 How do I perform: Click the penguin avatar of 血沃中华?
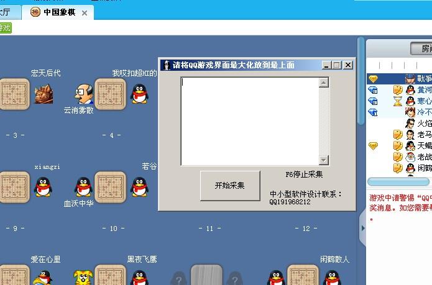tap(83, 187)
